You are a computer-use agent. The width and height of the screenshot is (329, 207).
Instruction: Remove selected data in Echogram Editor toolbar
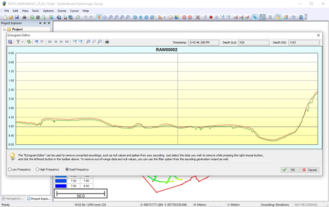[10, 42]
